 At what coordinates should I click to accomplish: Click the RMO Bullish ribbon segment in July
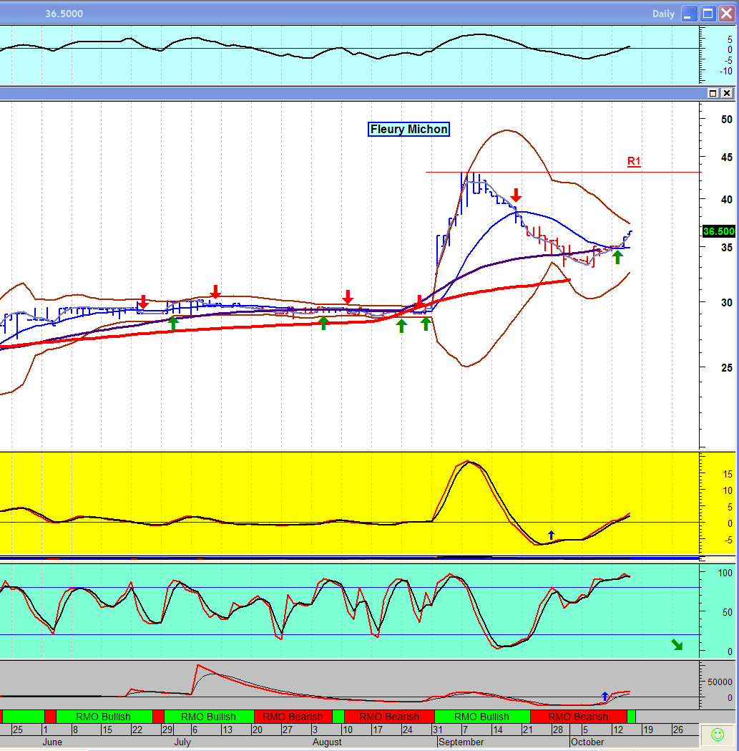(x=209, y=717)
